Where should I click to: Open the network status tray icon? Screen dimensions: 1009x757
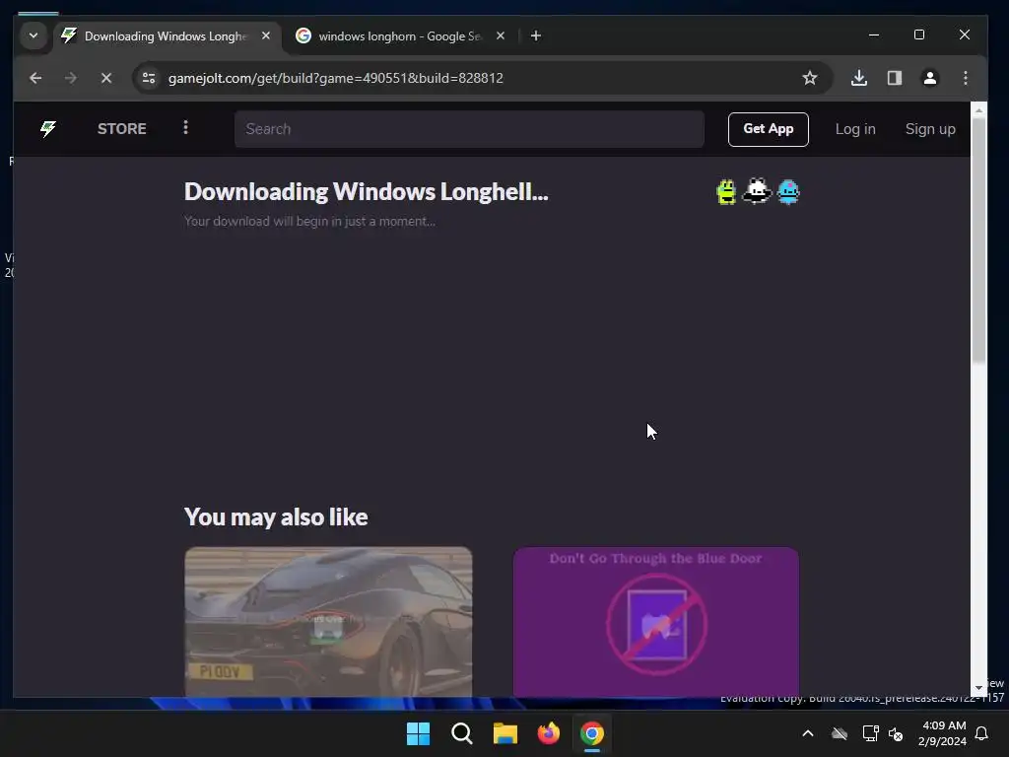(870, 733)
